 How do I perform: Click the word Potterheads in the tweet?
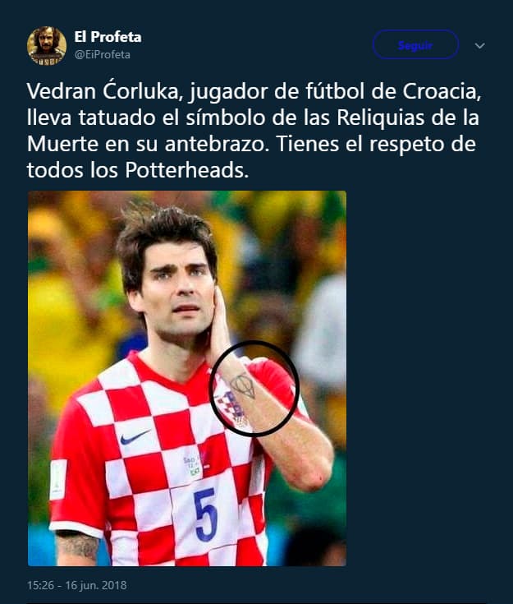[x=186, y=169]
